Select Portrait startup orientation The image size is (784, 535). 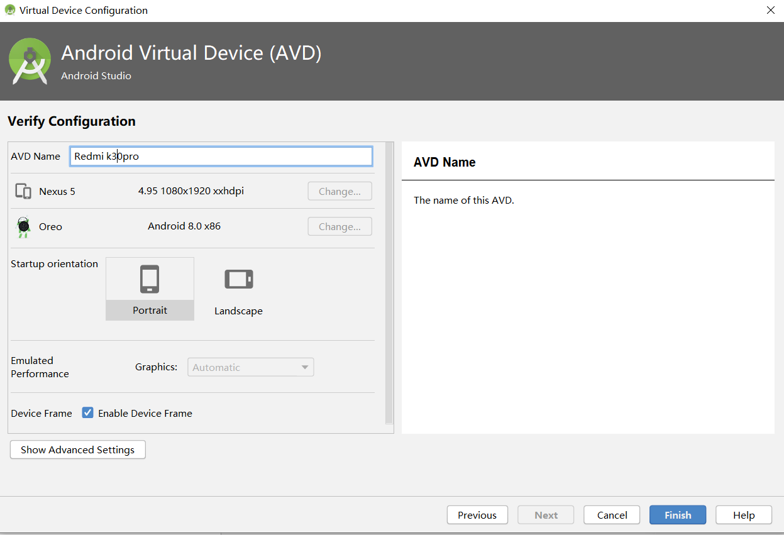click(x=150, y=289)
